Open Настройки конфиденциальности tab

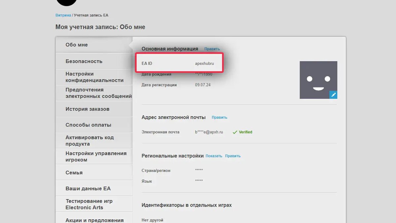[x=94, y=77]
